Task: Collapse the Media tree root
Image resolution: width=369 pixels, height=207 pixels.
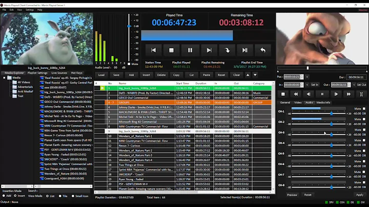Action: point(4,78)
